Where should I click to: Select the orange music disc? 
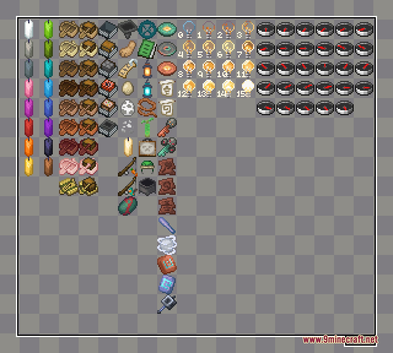(x=167, y=68)
